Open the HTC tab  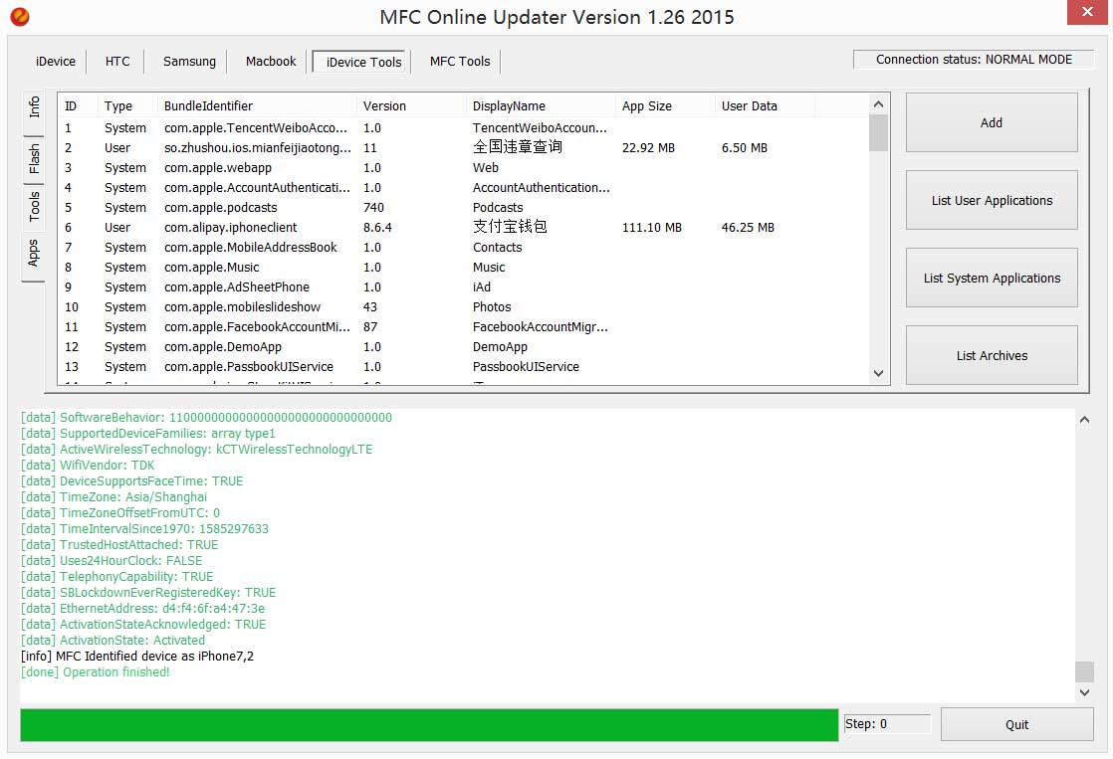[117, 62]
